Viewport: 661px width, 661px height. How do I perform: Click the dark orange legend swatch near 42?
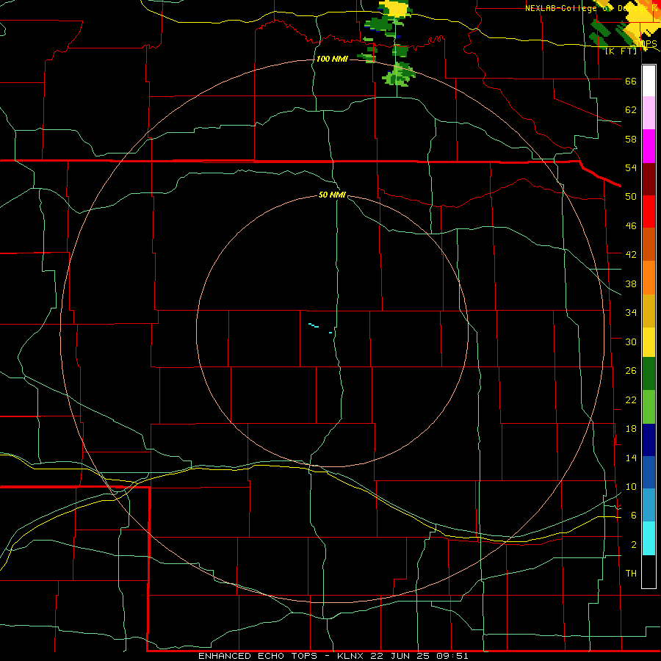coord(649,244)
